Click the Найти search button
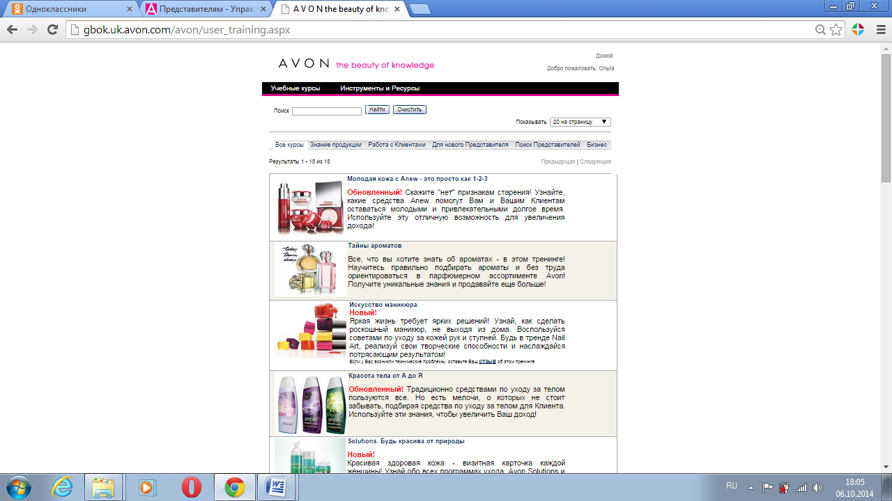Image resolution: width=892 pixels, height=501 pixels. point(377,110)
